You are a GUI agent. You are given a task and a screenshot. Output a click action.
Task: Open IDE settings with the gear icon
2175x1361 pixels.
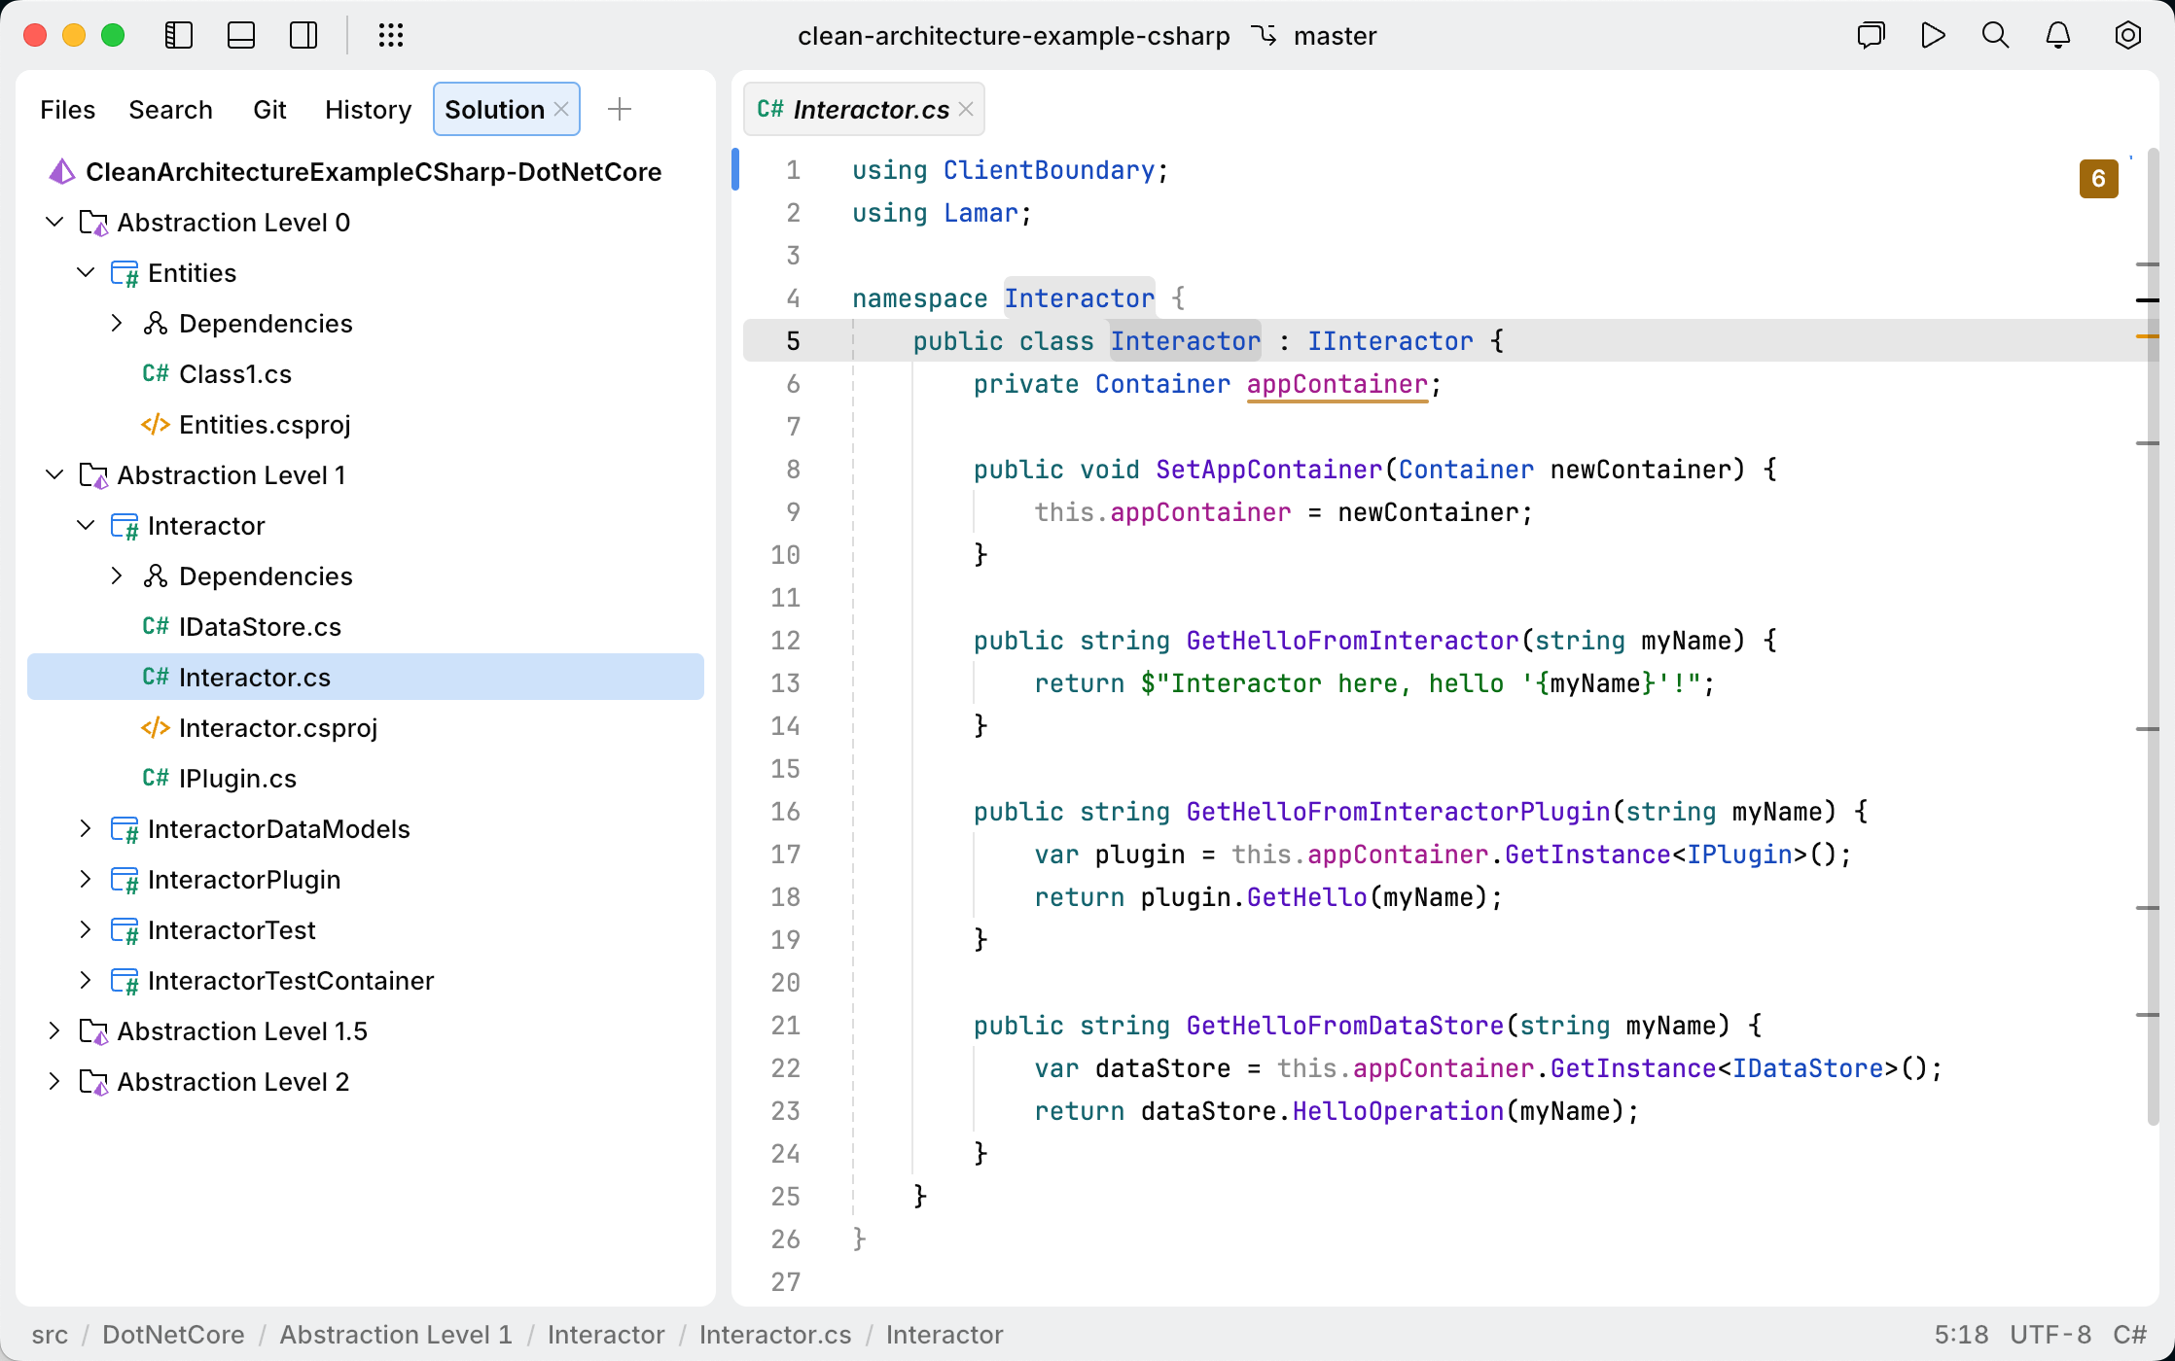pyautogui.click(x=2127, y=35)
